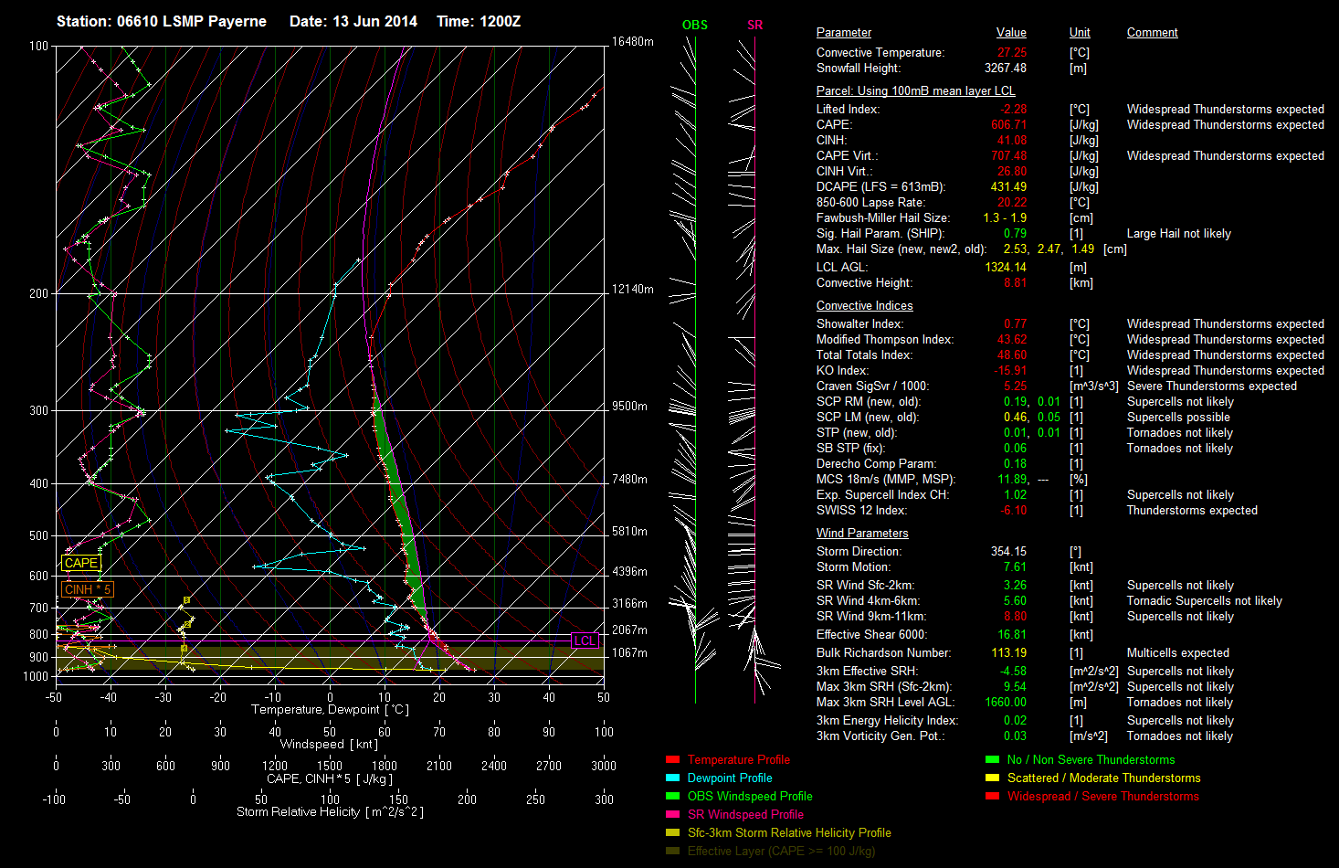Click the Parameter column header
This screenshot has width=1339, height=868.
843,33
